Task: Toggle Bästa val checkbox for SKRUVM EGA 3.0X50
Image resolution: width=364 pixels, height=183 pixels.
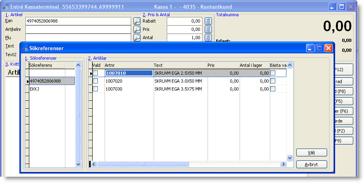Action: click(273, 81)
